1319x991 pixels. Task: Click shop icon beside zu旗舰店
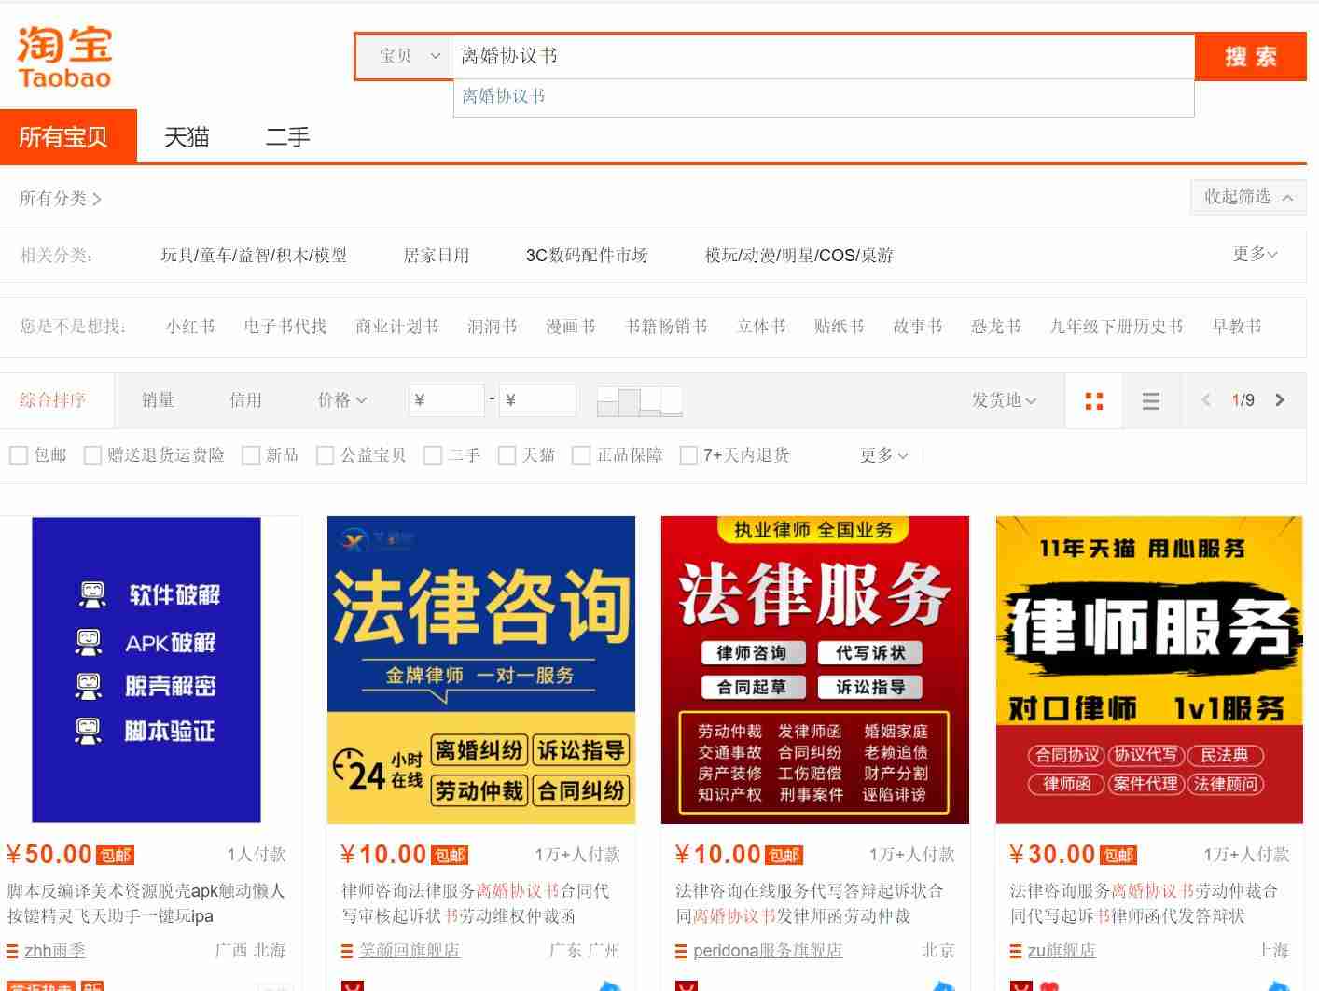[x=1016, y=952]
